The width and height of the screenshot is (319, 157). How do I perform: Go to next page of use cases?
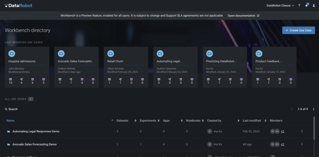tap(313, 109)
